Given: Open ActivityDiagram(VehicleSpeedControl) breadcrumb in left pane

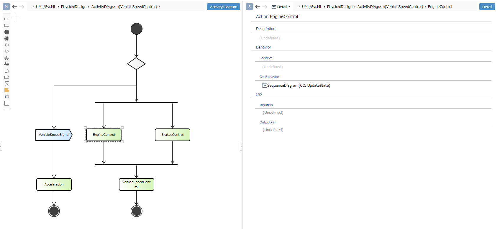Looking at the screenshot, I should (x=124, y=7).
